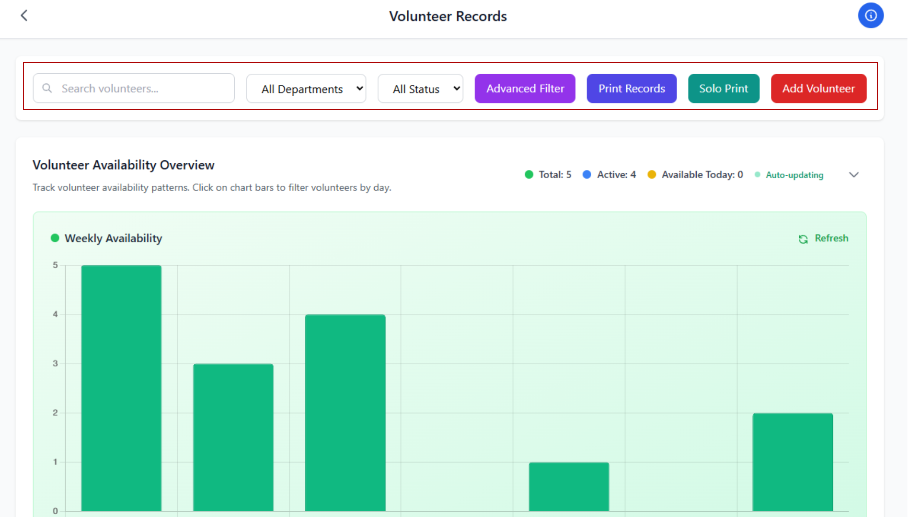Click the search magnifier icon
This screenshot has height=517, width=920.
[x=47, y=88]
